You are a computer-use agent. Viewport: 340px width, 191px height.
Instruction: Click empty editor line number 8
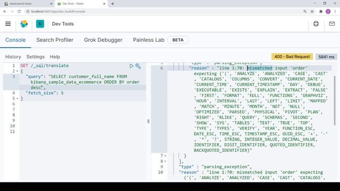[x=13, y=115]
